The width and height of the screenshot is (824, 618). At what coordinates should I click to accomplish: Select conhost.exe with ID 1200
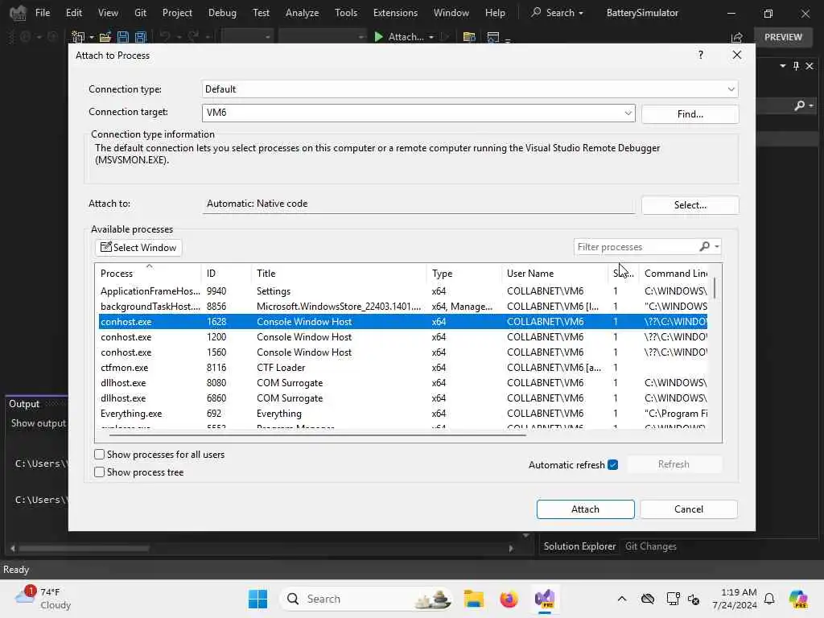click(x=403, y=337)
